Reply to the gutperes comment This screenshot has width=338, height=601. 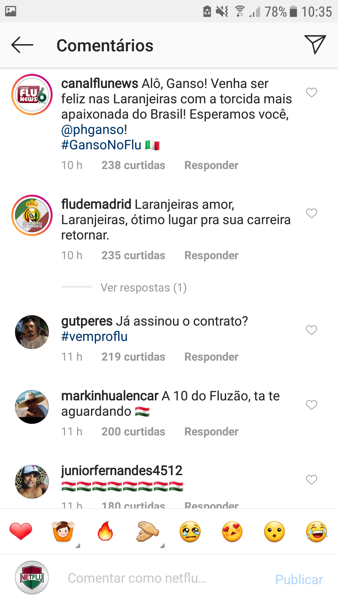point(211,357)
